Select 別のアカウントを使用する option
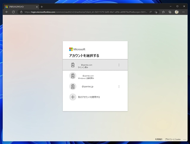This screenshot has height=144, width=190. [95, 97]
